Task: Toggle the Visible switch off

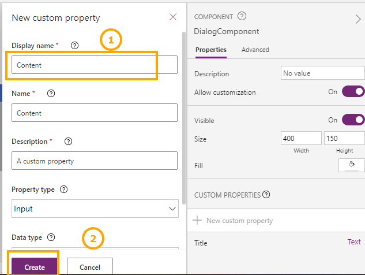Action: (353, 120)
